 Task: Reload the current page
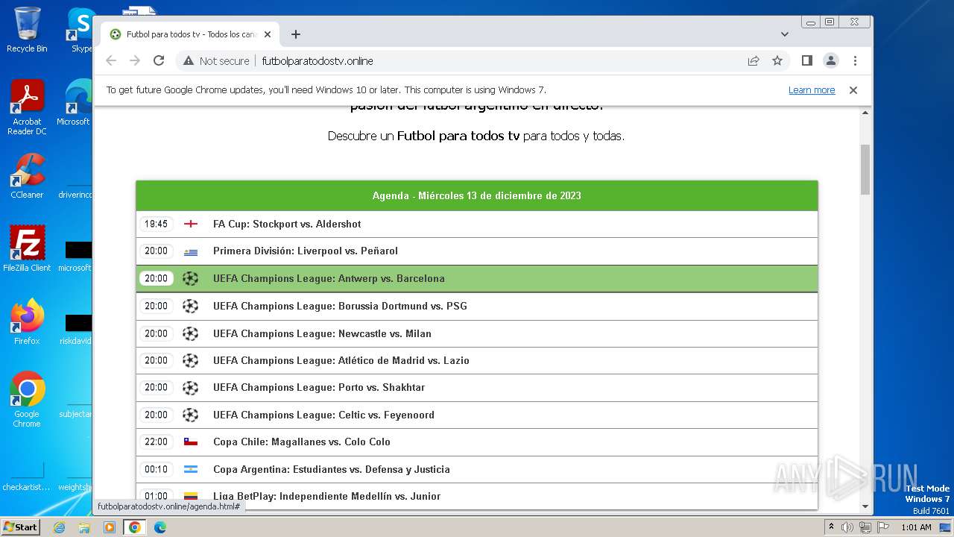pyautogui.click(x=159, y=60)
